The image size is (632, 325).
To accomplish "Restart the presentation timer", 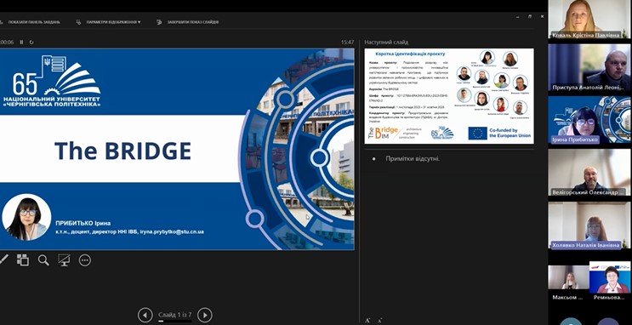I will coord(31,42).
